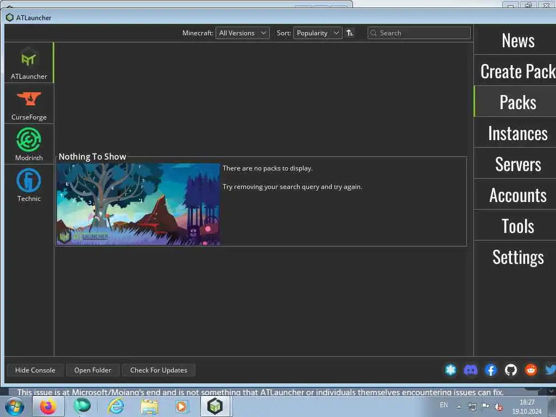Viewport: 556px width, 417px height.
Task: Click the muted volume tray icon
Action: point(498,407)
